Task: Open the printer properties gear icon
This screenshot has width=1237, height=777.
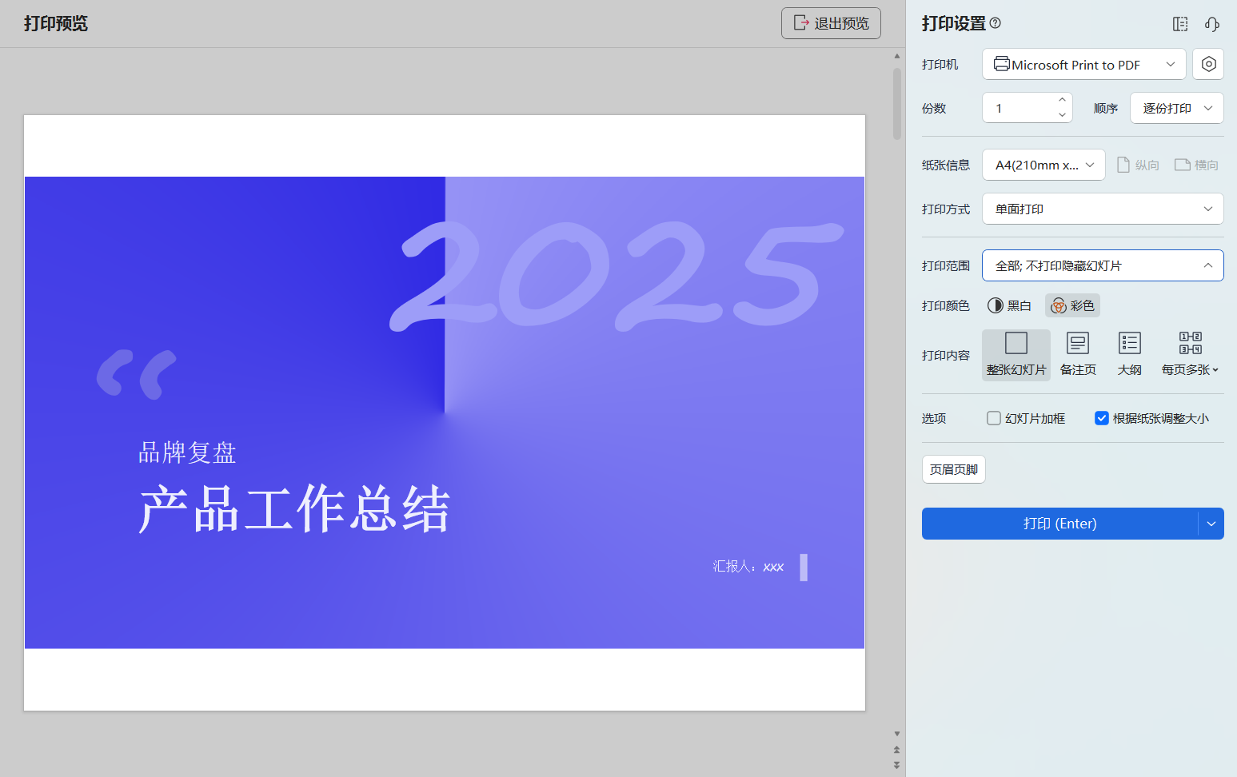Action: pyautogui.click(x=1208, y=64)
